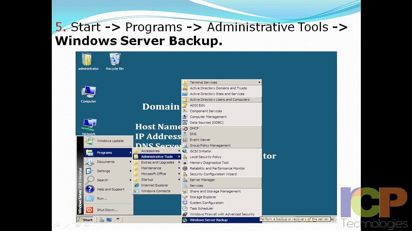Open the Recycle Bin desktop icon
This screenshot has height=231, width=412.
[x=115, y=59]
